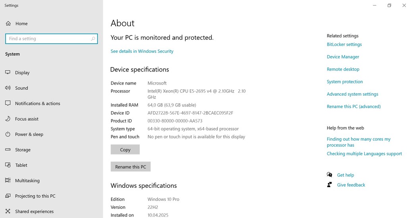Click the Product ID value 00330-80000-00000-AA573
This screenshot has width=407, height=218.
click(x=175, y=121)
